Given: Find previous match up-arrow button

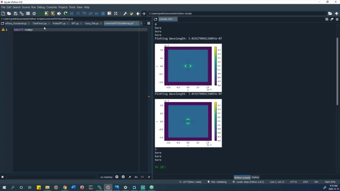Looking at the screenshot, I should [x=117, y=177].
